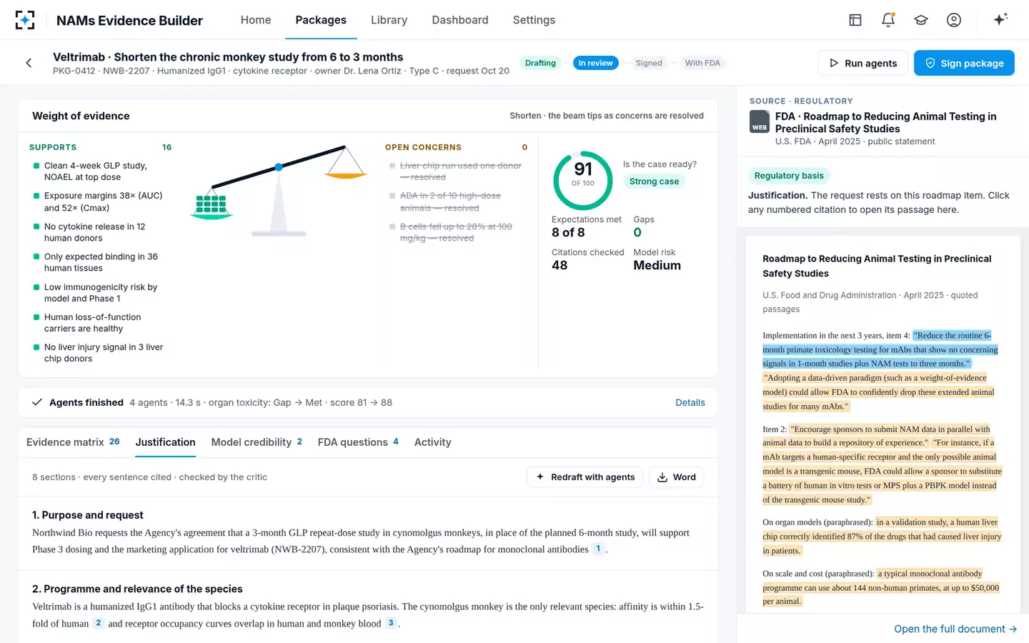
Task: Open the layout panel icon in header
Action: pyautogui.click(x=855, y=20)
